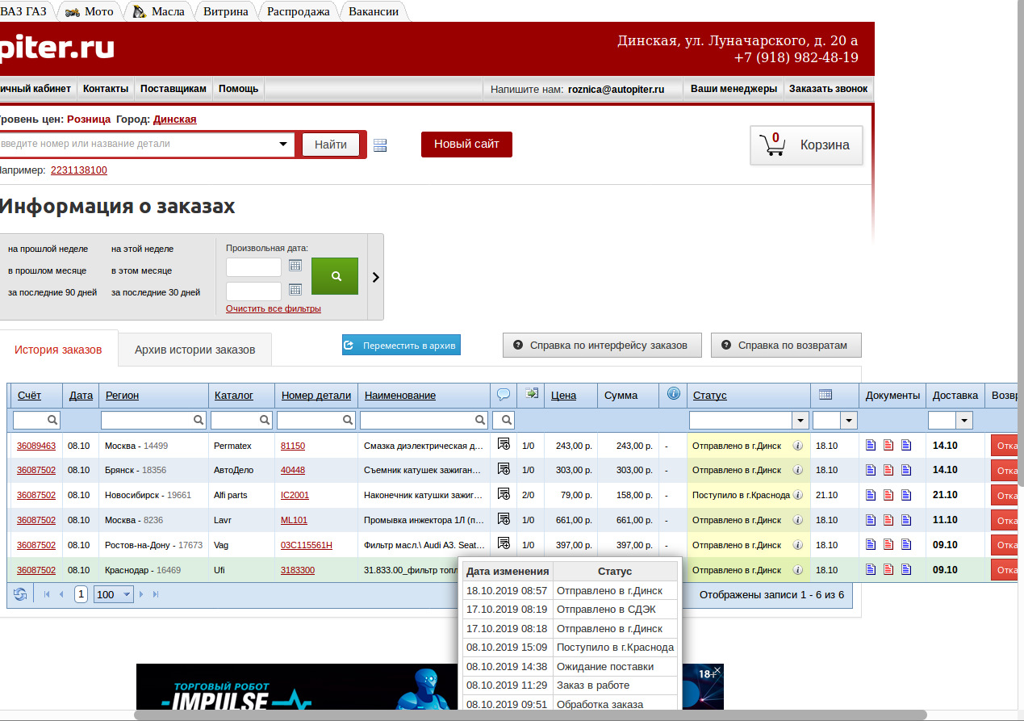Open calendar for the second custom date field
Screen dimensions: 1024x721
coord(295,289)
